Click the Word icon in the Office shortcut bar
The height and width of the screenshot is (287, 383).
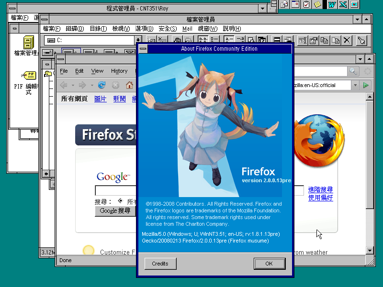[332, 4]
